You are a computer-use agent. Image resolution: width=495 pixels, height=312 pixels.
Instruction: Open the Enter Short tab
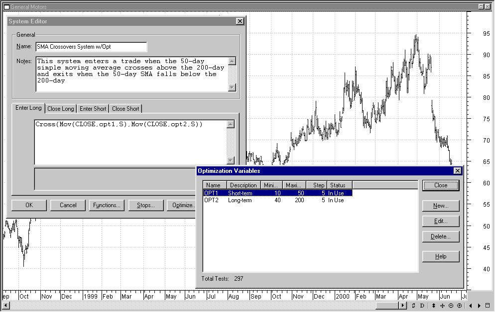coord(93,109)
